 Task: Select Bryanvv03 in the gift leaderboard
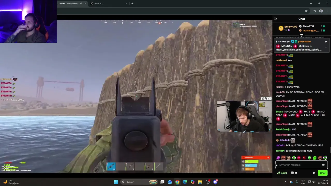pos(291,27)
